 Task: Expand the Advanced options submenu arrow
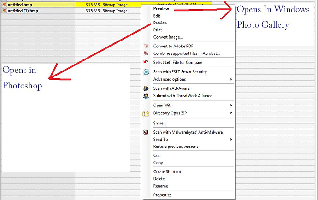(x=231, y=79)
